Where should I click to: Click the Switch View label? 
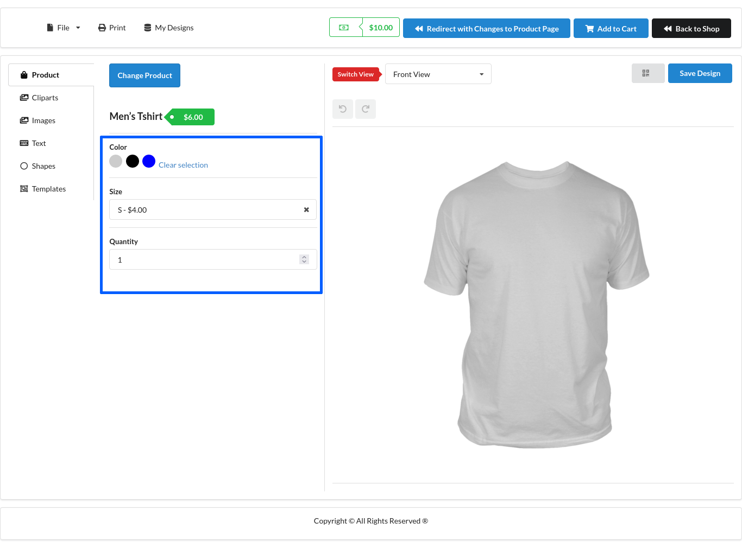pyautogui.click(x=355, y=74)
